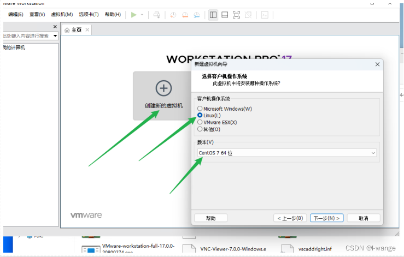This screenshot has width=404, height=257.
Task: Click the window scrollbar at right edge
Action: click(x=402, y=26)
